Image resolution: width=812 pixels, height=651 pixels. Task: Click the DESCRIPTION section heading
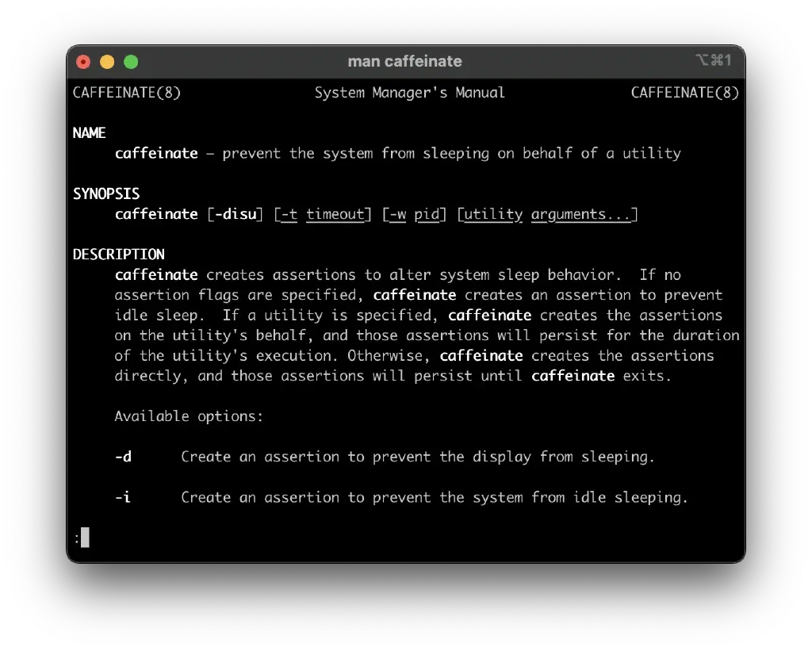[119, 255]
